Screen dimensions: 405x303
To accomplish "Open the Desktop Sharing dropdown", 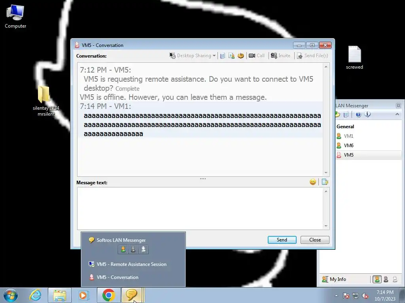I will (193, 56).
